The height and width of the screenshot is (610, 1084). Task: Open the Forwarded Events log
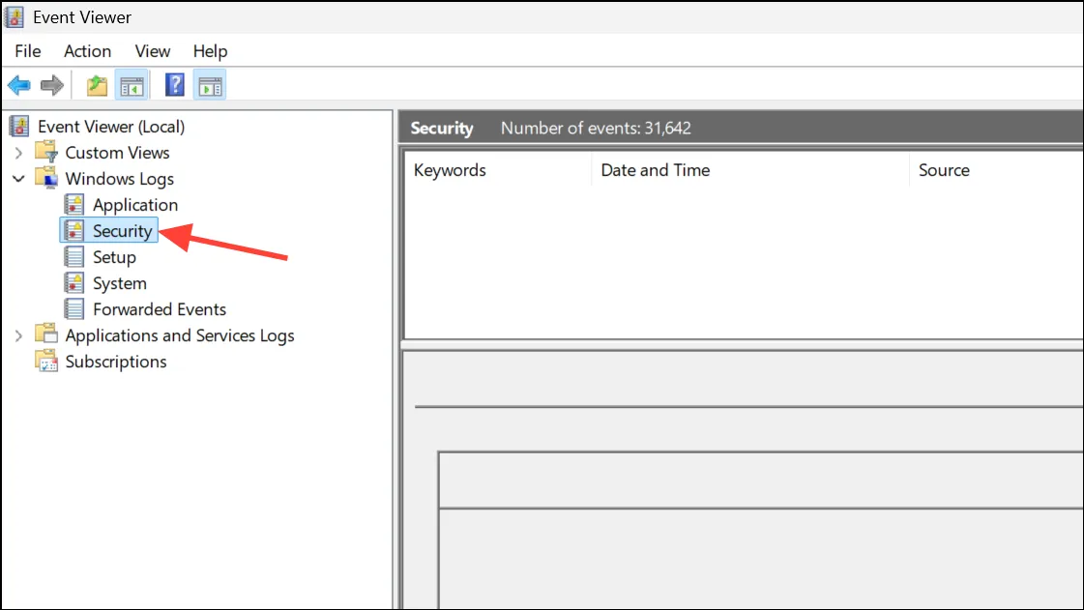click(x=160, y=309)
